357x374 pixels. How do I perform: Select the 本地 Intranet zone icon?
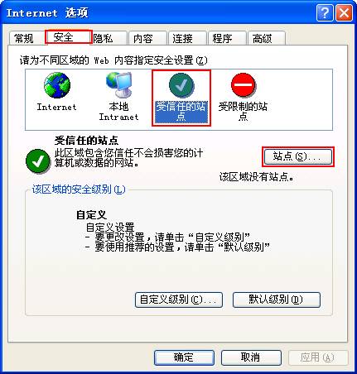pyautogui.click(x=118, y=85)
